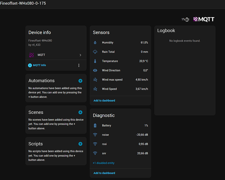Open the MQTT Info link

point(39,66)
